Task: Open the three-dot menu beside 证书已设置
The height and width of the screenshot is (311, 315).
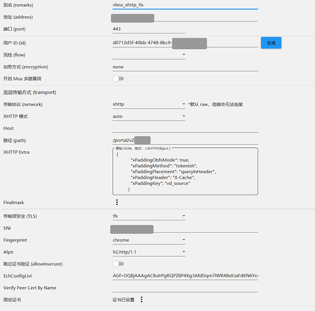Action: click(141, 299)
